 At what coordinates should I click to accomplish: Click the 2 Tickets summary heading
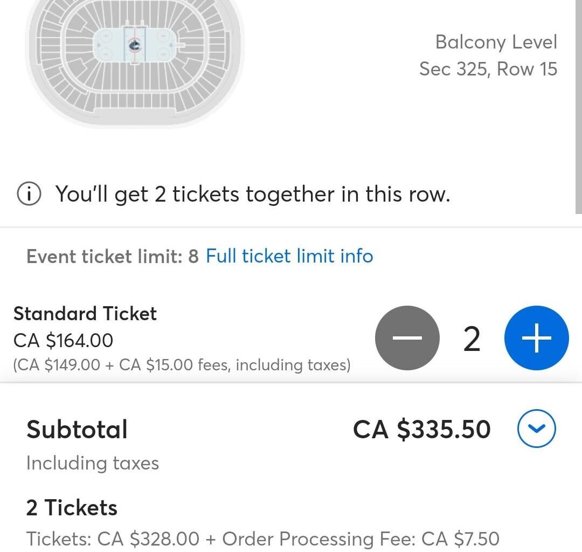(x=72, y=508)
